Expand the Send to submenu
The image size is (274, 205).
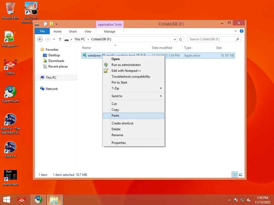pos(161,96)
